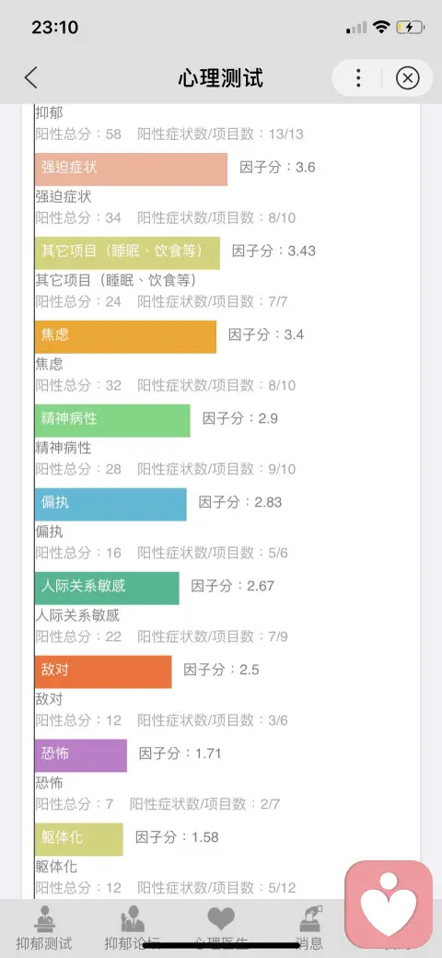Viewport: 442px width, 958px height.
Task: Tap the heart icon for 心理医生
Action: [x=221, y=918]
